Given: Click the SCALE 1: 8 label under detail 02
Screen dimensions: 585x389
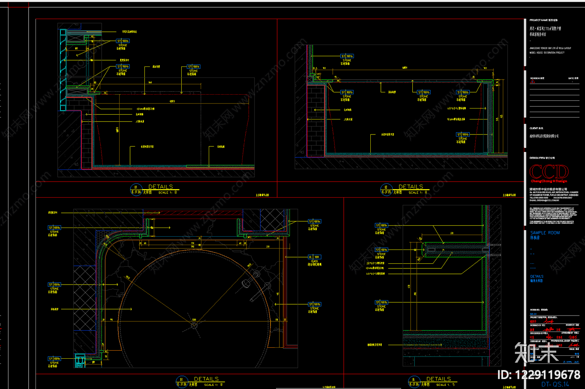Looking at the screenshot, I should [x=418, y=192].
